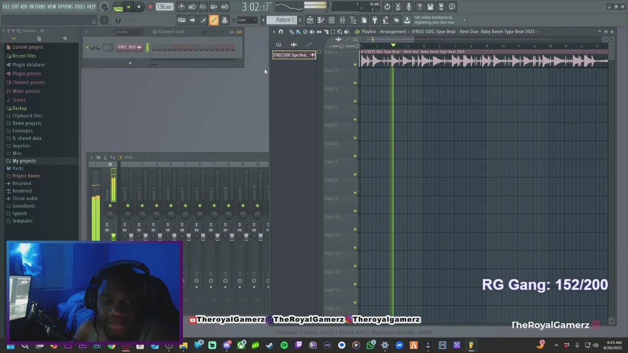Open channel rack options menu arrow
The height and width of the screenshot is (353, 628).
tap(86, 32)
